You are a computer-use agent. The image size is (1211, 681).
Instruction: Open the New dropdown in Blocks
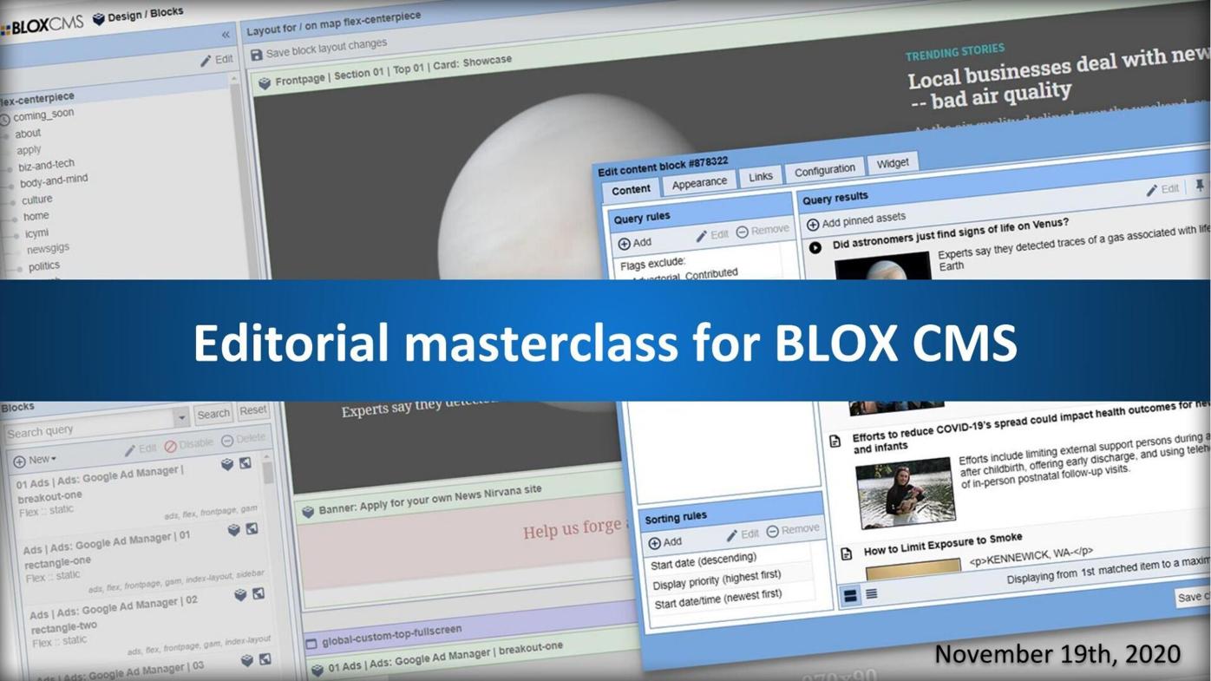35,460
